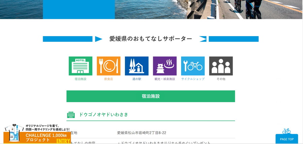Click the 飲食店 text label
Screen dimensions: 303x144
(x=108, y=79)
